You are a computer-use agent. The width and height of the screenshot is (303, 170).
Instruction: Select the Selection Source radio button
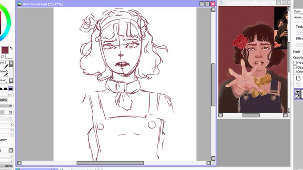295,72
